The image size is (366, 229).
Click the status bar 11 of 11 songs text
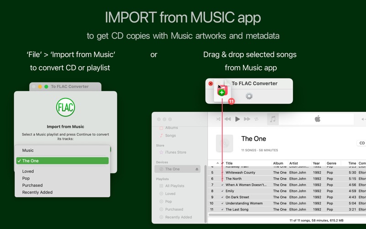point(316,220)
